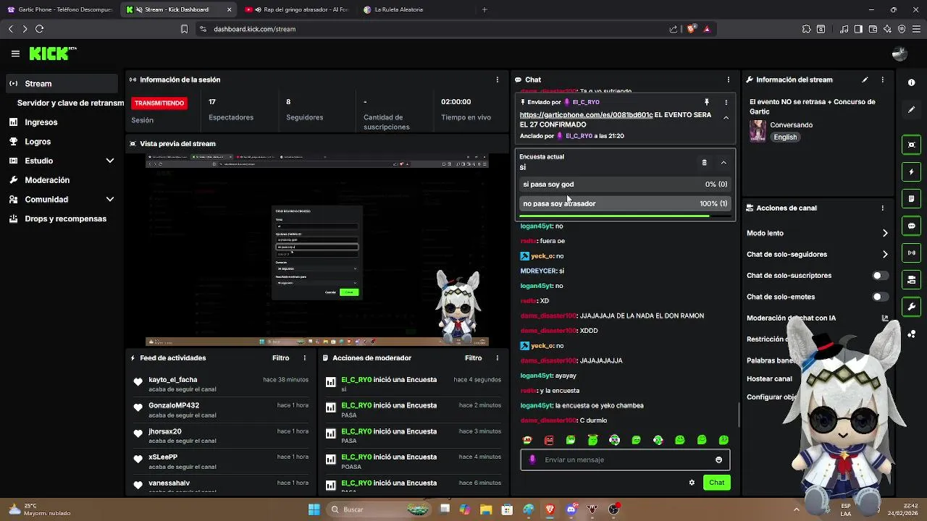Switch to the La Ruleta Aleatoria tab
This screenshot has height=521, width=927.
point(415,9)
